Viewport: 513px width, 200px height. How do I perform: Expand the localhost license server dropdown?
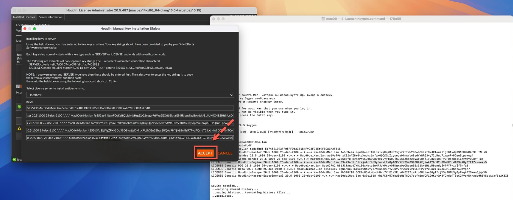tap(130, 95)
